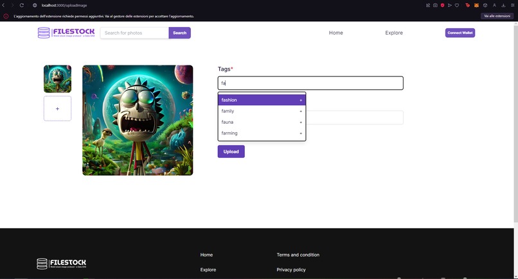The height and width of the screenshot is (279, 518).
Task: Select the fashion suggestion
Action: coord(262,100)
